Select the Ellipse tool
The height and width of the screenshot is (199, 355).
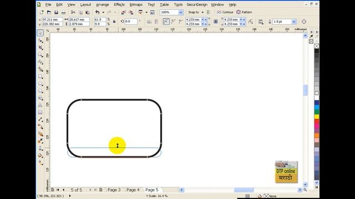pos(40,83)
